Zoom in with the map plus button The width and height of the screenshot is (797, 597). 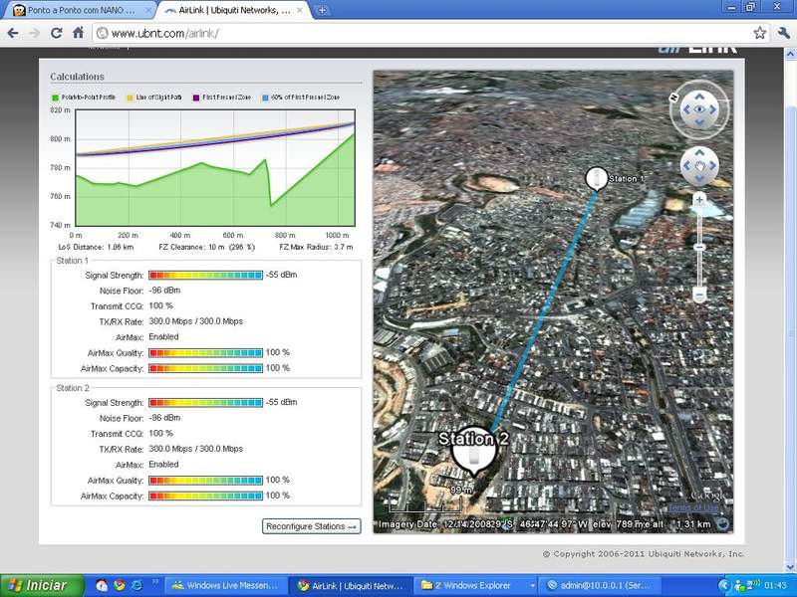coord(699,200)
